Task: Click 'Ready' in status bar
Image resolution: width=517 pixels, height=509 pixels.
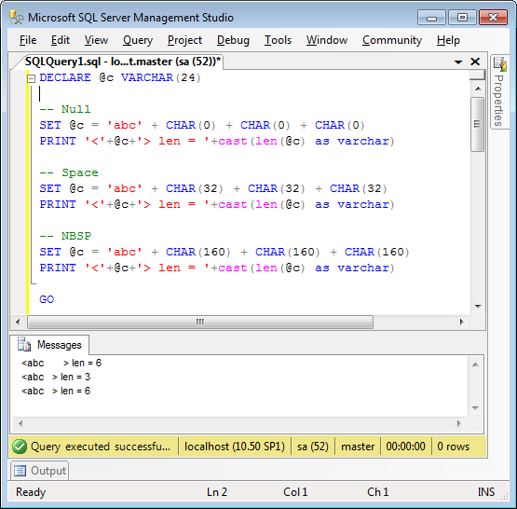Action: [x=31, y=492]
